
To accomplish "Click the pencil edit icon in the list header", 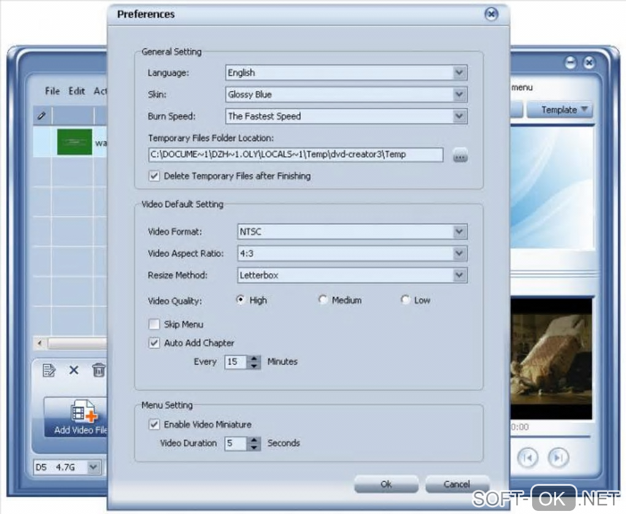I will point(42,116).
